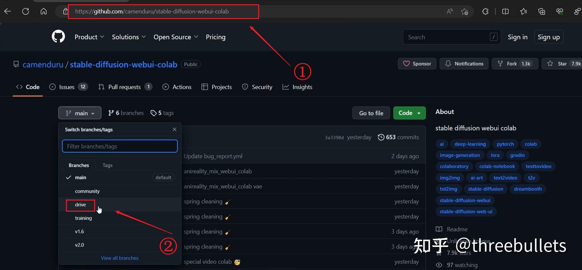This screenshot has height=270, width=582.
Task: Open the main branch selector dropdown
Action: [80, 113]
